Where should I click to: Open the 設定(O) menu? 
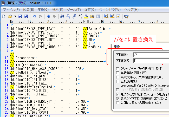[90, 10]
